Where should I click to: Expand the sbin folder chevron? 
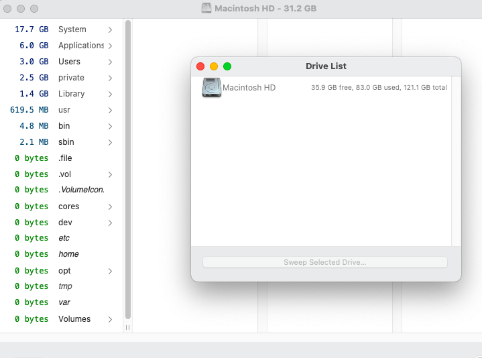(x=110, y=142)
